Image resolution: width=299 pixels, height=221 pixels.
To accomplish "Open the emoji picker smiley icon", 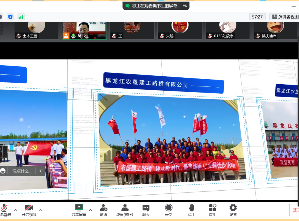I will pyautogui.click(x=3, y=171).
